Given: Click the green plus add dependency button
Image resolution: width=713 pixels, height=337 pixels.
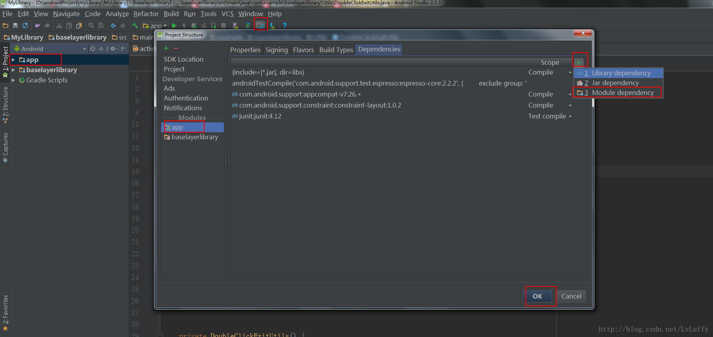Looking at the screenshot, I should pos(579,63).
